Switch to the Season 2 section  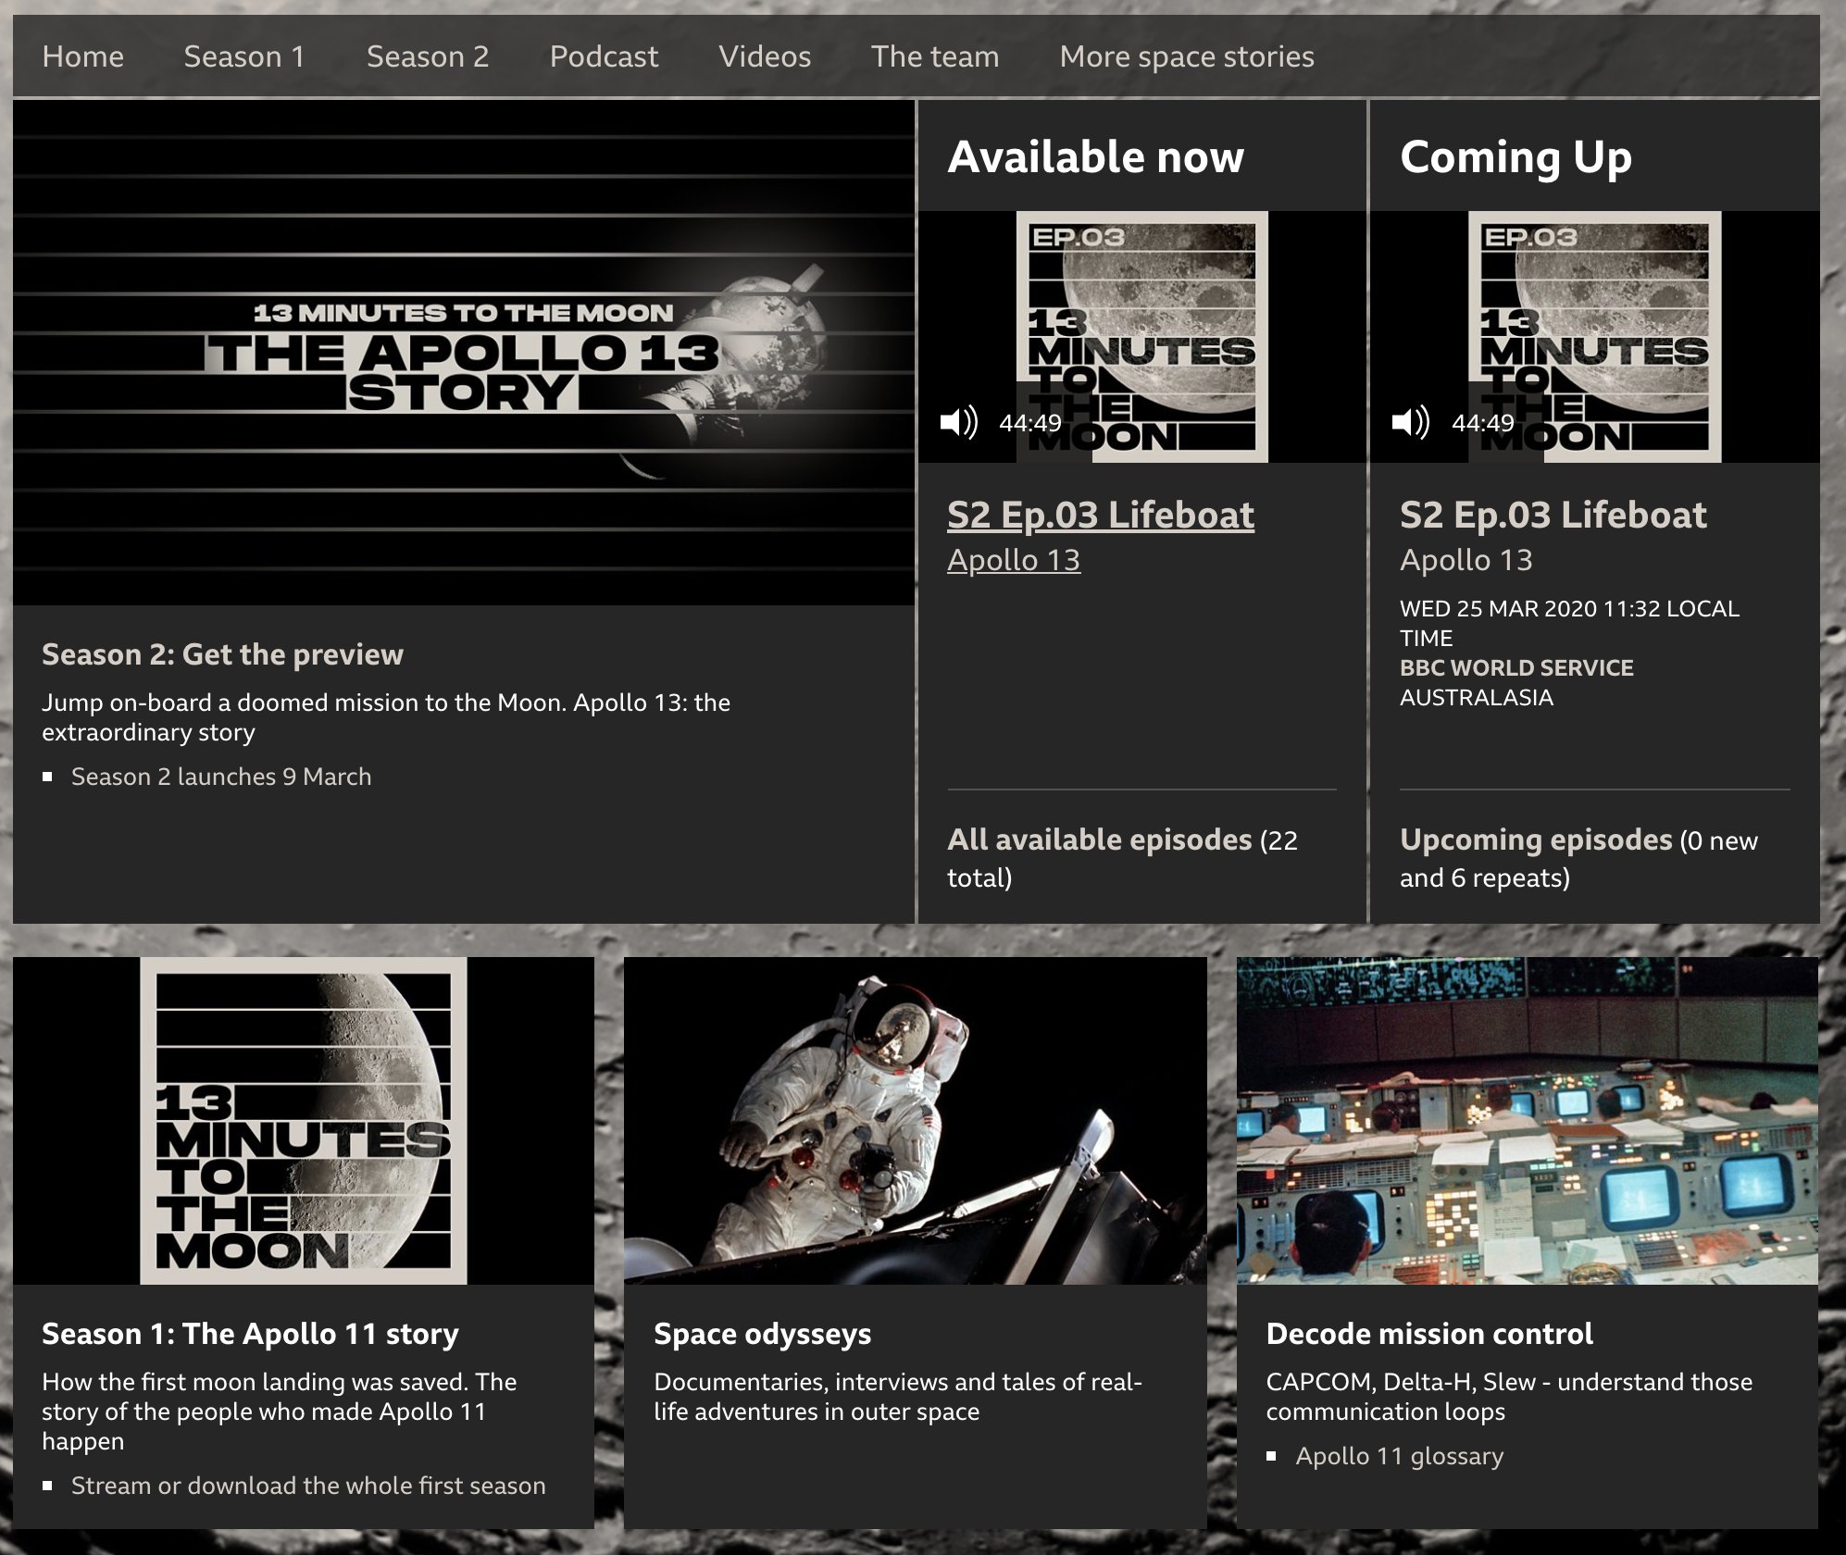point(429,56)
